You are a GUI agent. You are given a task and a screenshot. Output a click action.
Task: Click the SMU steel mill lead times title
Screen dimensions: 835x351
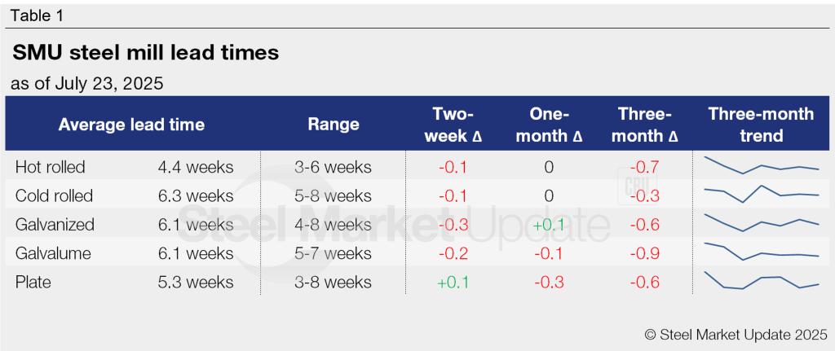(146, 54)
